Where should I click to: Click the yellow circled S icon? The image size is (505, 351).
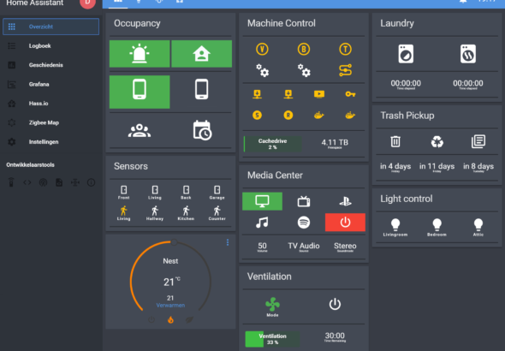[x=257, y=115]
